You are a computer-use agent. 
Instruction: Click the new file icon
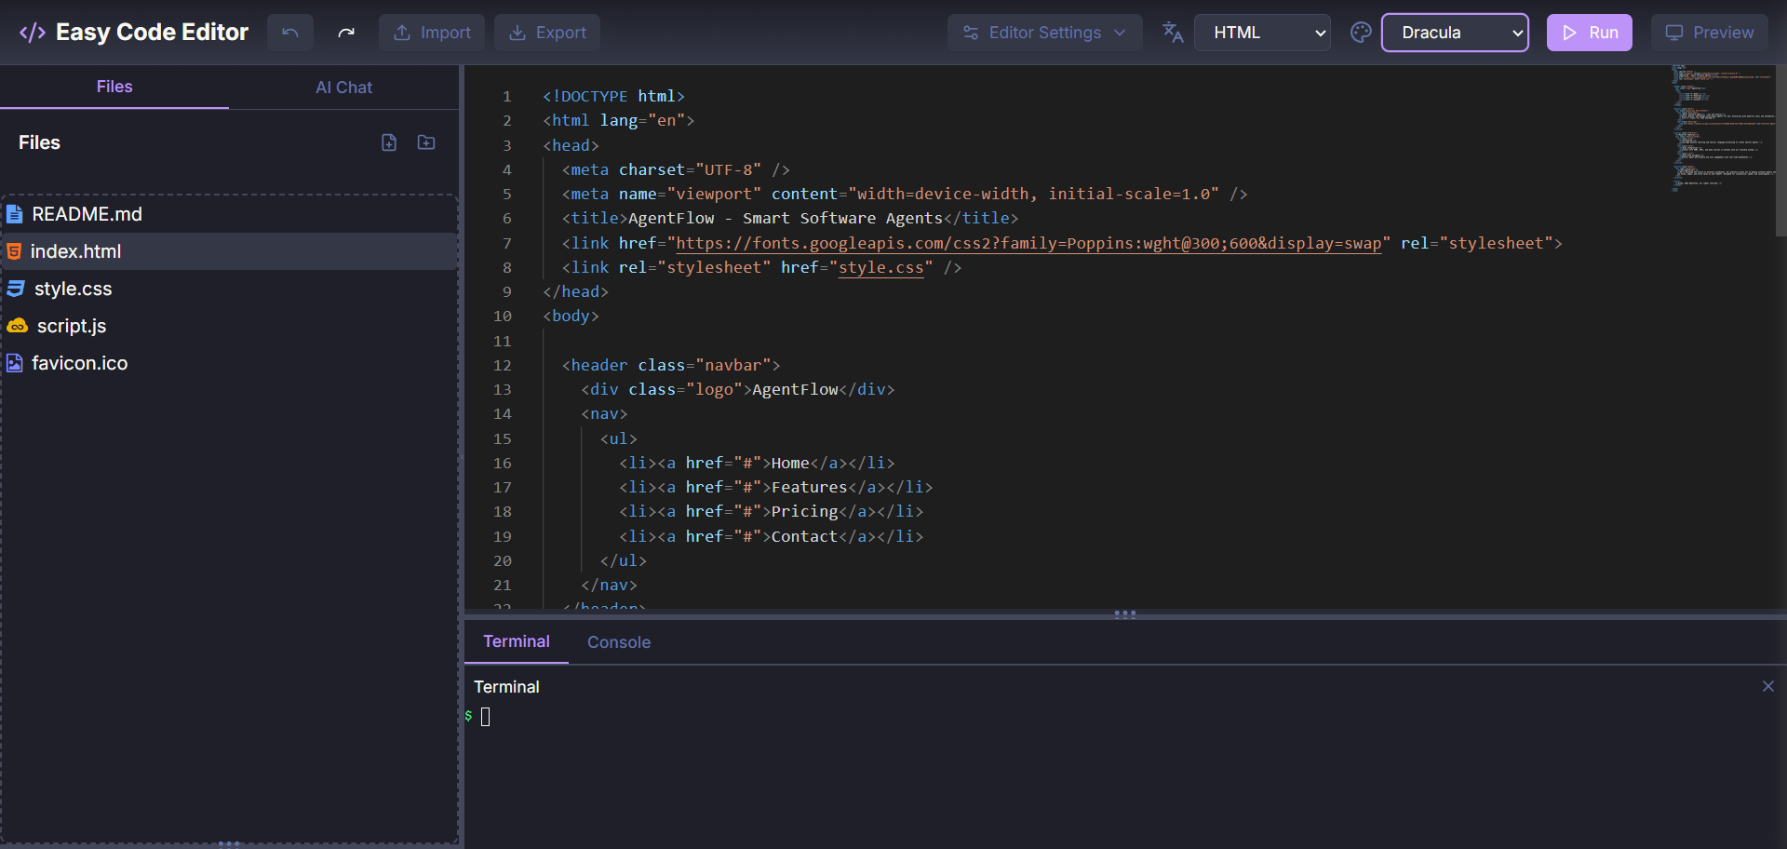point(389,142)
